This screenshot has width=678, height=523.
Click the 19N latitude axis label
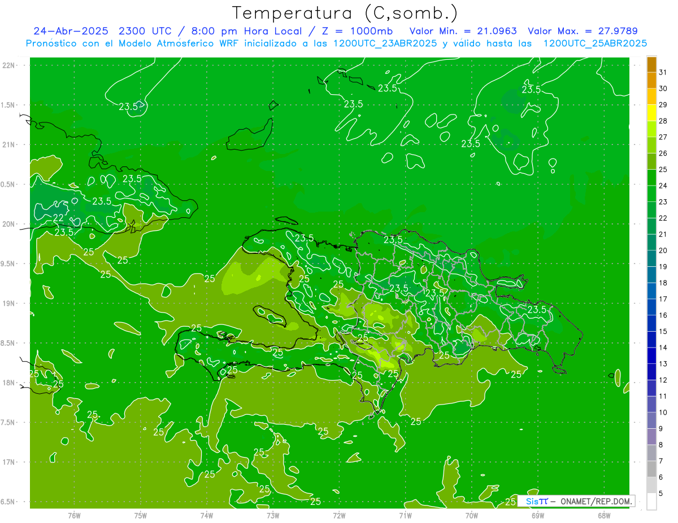(x=8, y=304)
